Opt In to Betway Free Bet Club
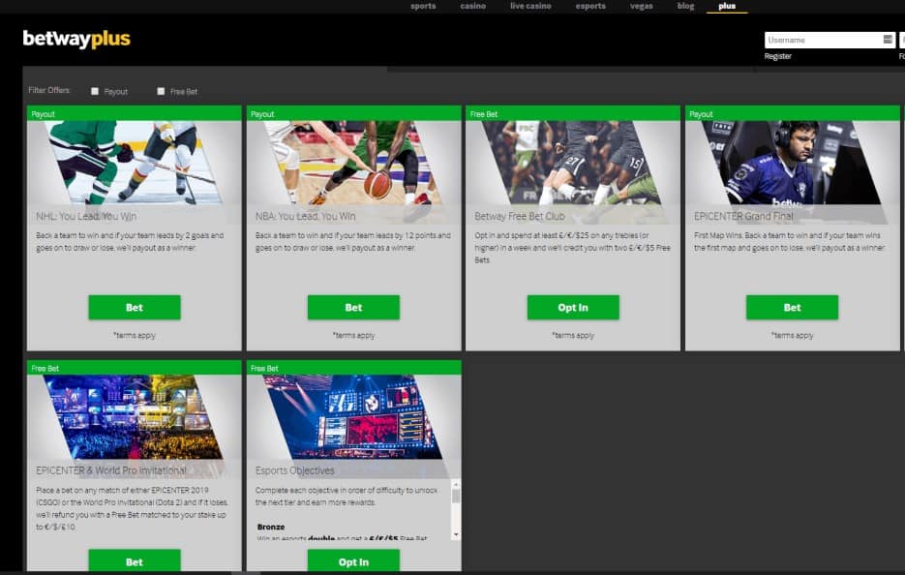The width and height of the screenshot is (905, 575). pos(573,307)
